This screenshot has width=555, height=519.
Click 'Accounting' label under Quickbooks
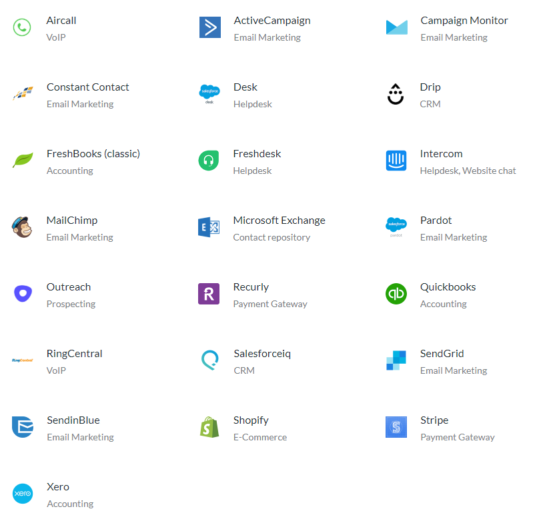(x=443, y=304)
